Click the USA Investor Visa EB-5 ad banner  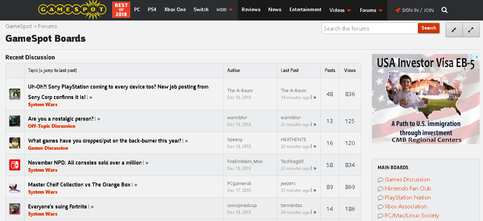pos(426,99)
